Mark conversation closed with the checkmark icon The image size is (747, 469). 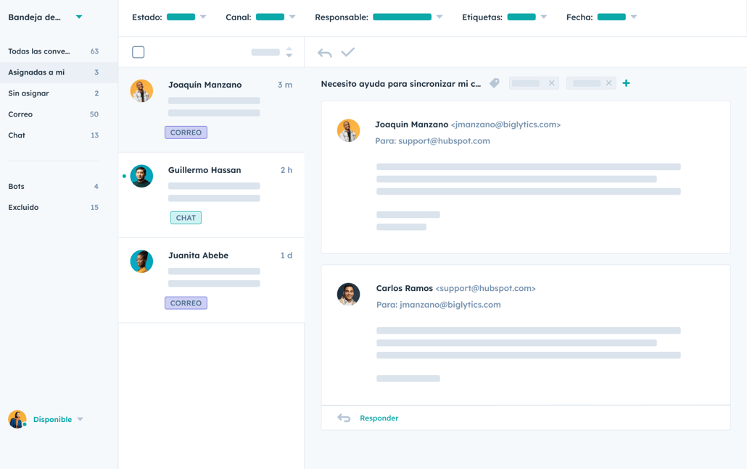pos(348,52)
